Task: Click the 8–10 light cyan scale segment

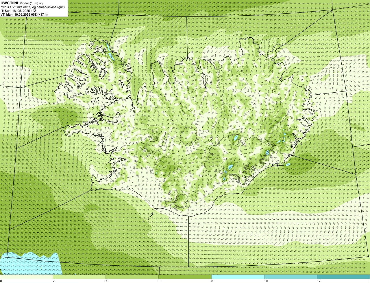Action: 238,277
